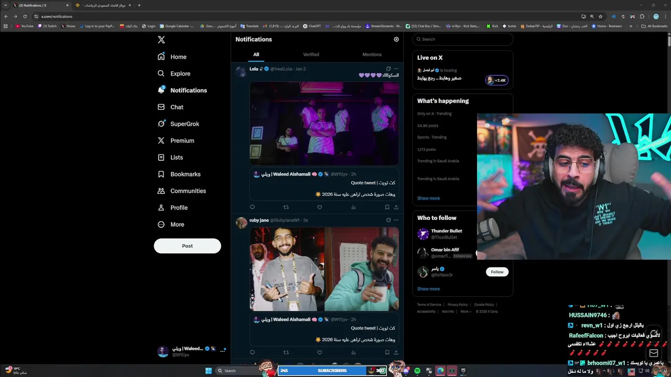Open the All Bookmarks folder
Screen dimensions: 671x377
point(654,26)
